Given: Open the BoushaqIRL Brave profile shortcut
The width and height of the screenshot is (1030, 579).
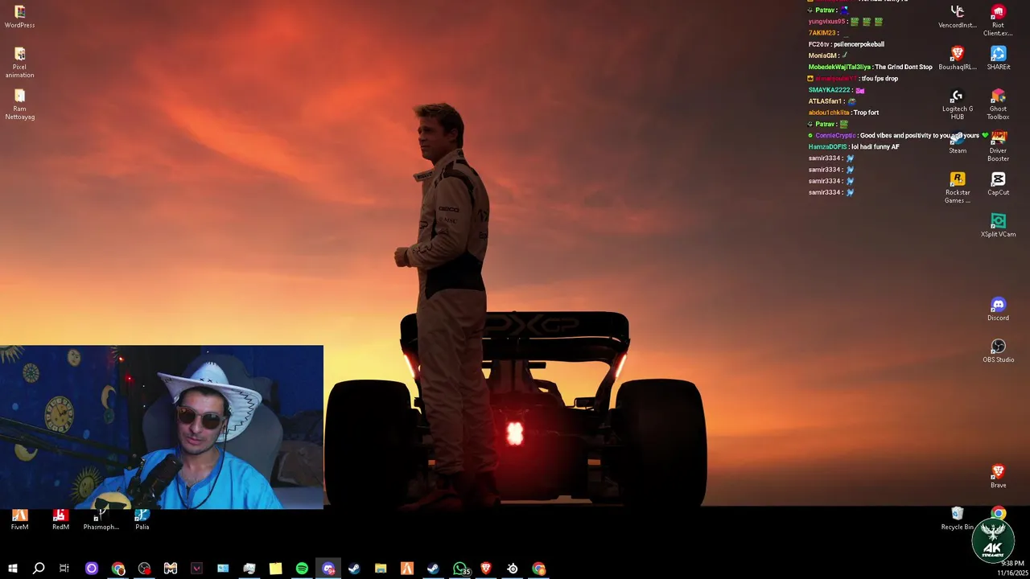Looking at the screenshot, I should [x=958, y=59].
